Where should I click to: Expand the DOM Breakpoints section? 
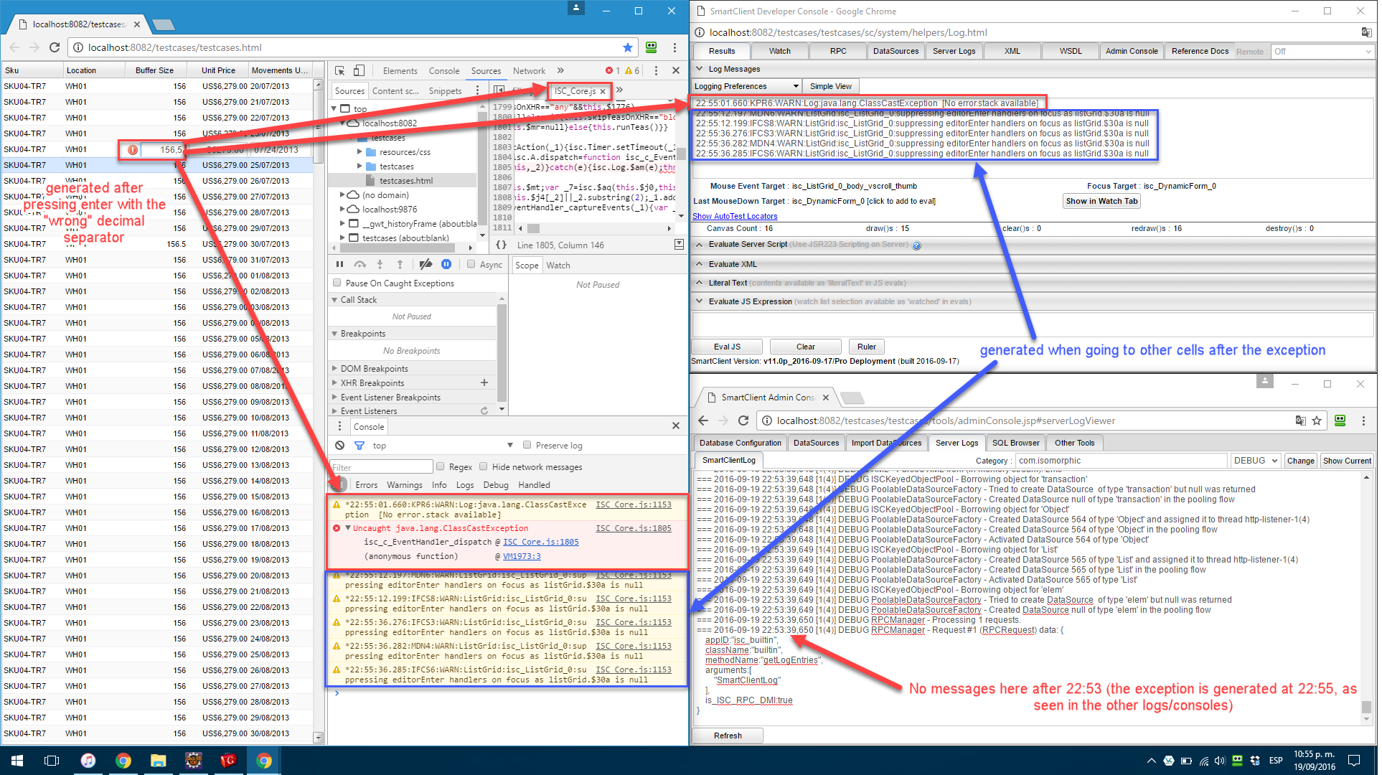coord(340,367)
